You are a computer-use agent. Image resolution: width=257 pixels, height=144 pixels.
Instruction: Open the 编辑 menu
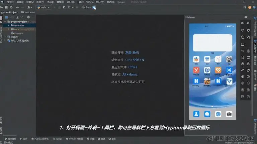coord(20,2)
